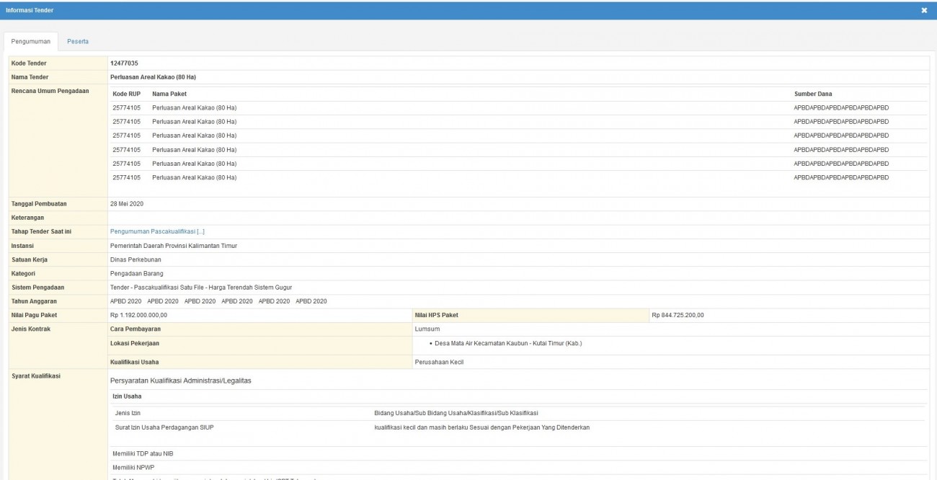
Task: Click the Pengadaan Barang category value
Action: (x=136, y=273)
